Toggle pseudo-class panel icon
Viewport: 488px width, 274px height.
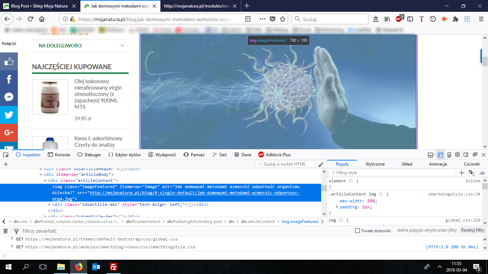point(471,173)
